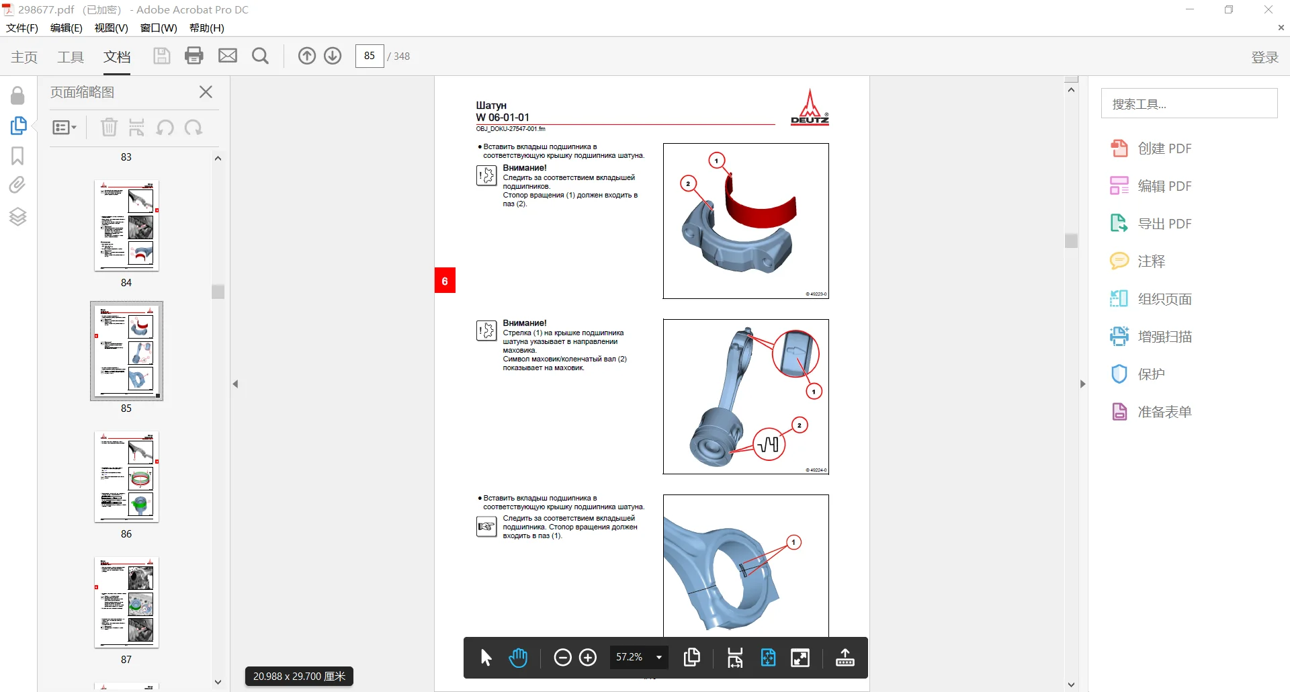Go to previous page with up arrow
The height and width of the screenshot is (692, 1290).
[306, 56]
